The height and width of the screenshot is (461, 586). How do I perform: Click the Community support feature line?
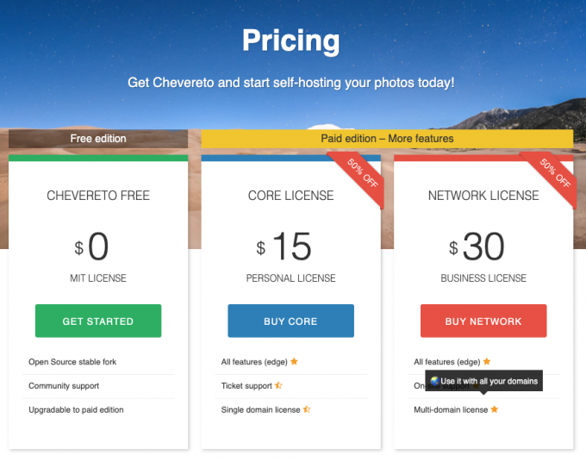pos(64,386)
